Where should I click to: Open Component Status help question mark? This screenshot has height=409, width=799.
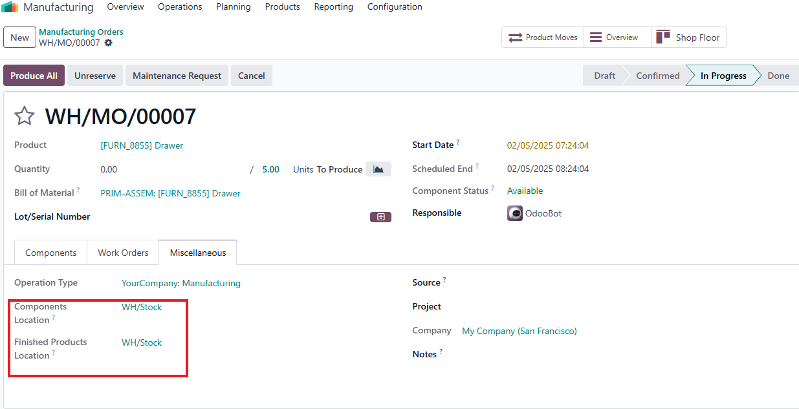[x=493, y=188]
